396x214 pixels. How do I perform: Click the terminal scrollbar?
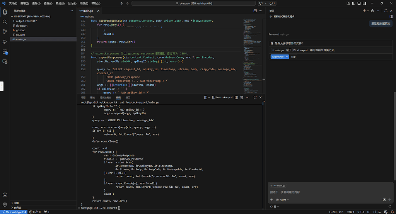coord(263,155)
